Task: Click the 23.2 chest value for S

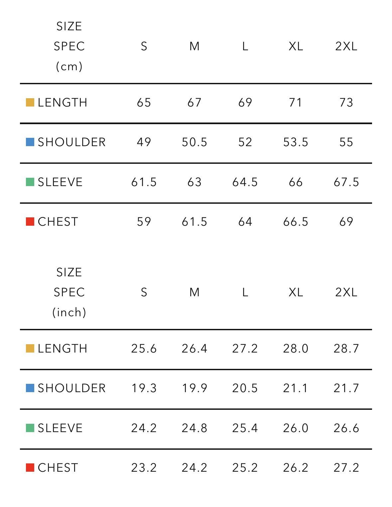Action: coord(144,468)
